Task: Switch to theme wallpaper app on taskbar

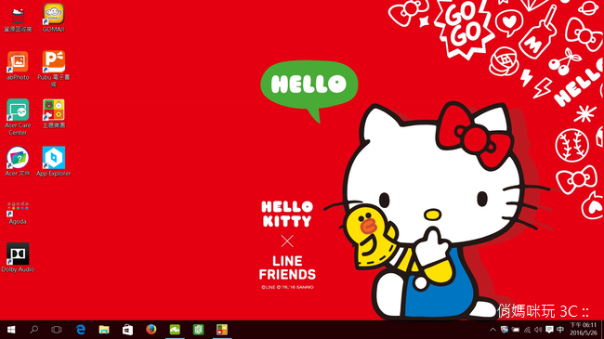Action: click(x=222, y=330)
